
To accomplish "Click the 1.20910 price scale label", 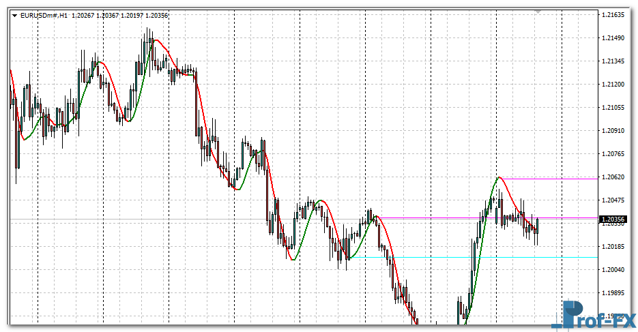I will click(614, 130).
